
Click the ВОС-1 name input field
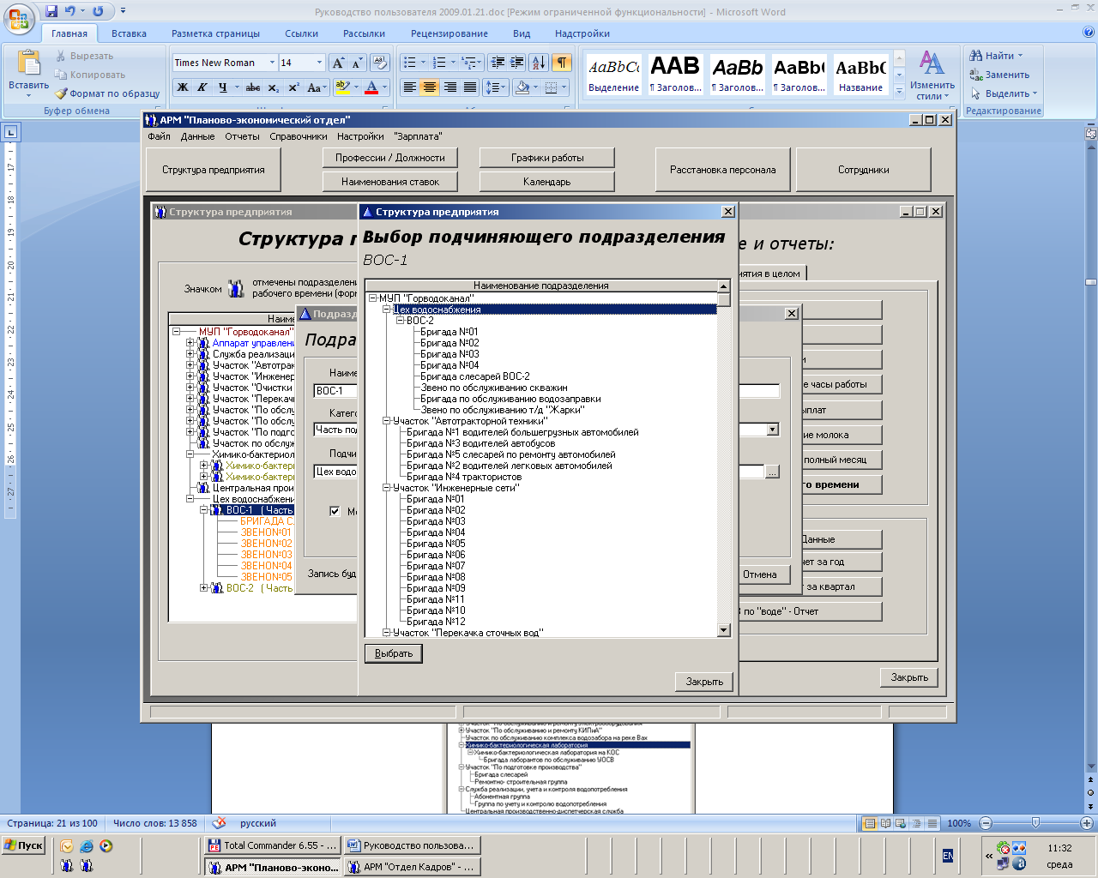pyautogui.click(x=335, y=391)
